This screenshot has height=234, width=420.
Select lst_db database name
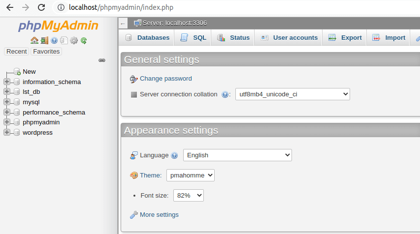(x=32, y=92)
